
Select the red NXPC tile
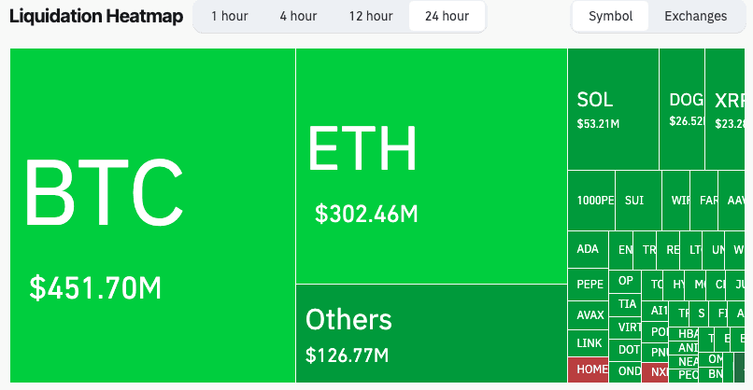655,372
